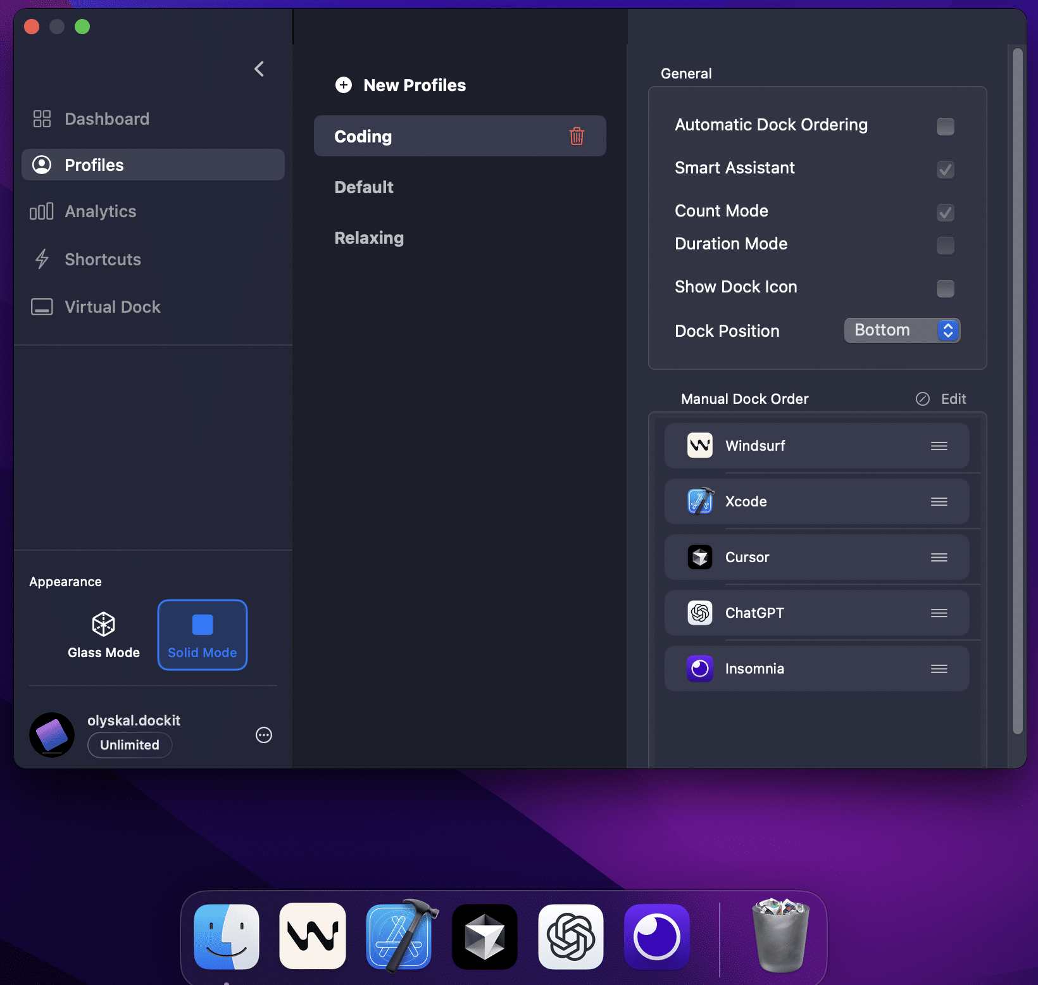Click the settings panel vertical scrollbar

click(x=1018, y=391)
